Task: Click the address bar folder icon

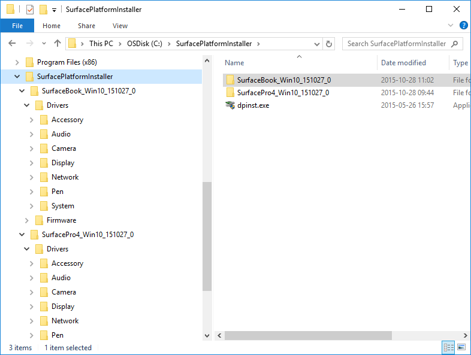Action: click(x=72, y=44)
